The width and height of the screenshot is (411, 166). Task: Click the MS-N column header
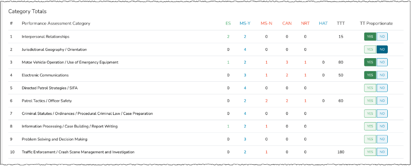pyautogui.click(x=266, y=23)
